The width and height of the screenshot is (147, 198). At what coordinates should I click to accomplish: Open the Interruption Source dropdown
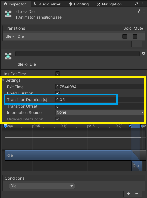tap(100, 112)
